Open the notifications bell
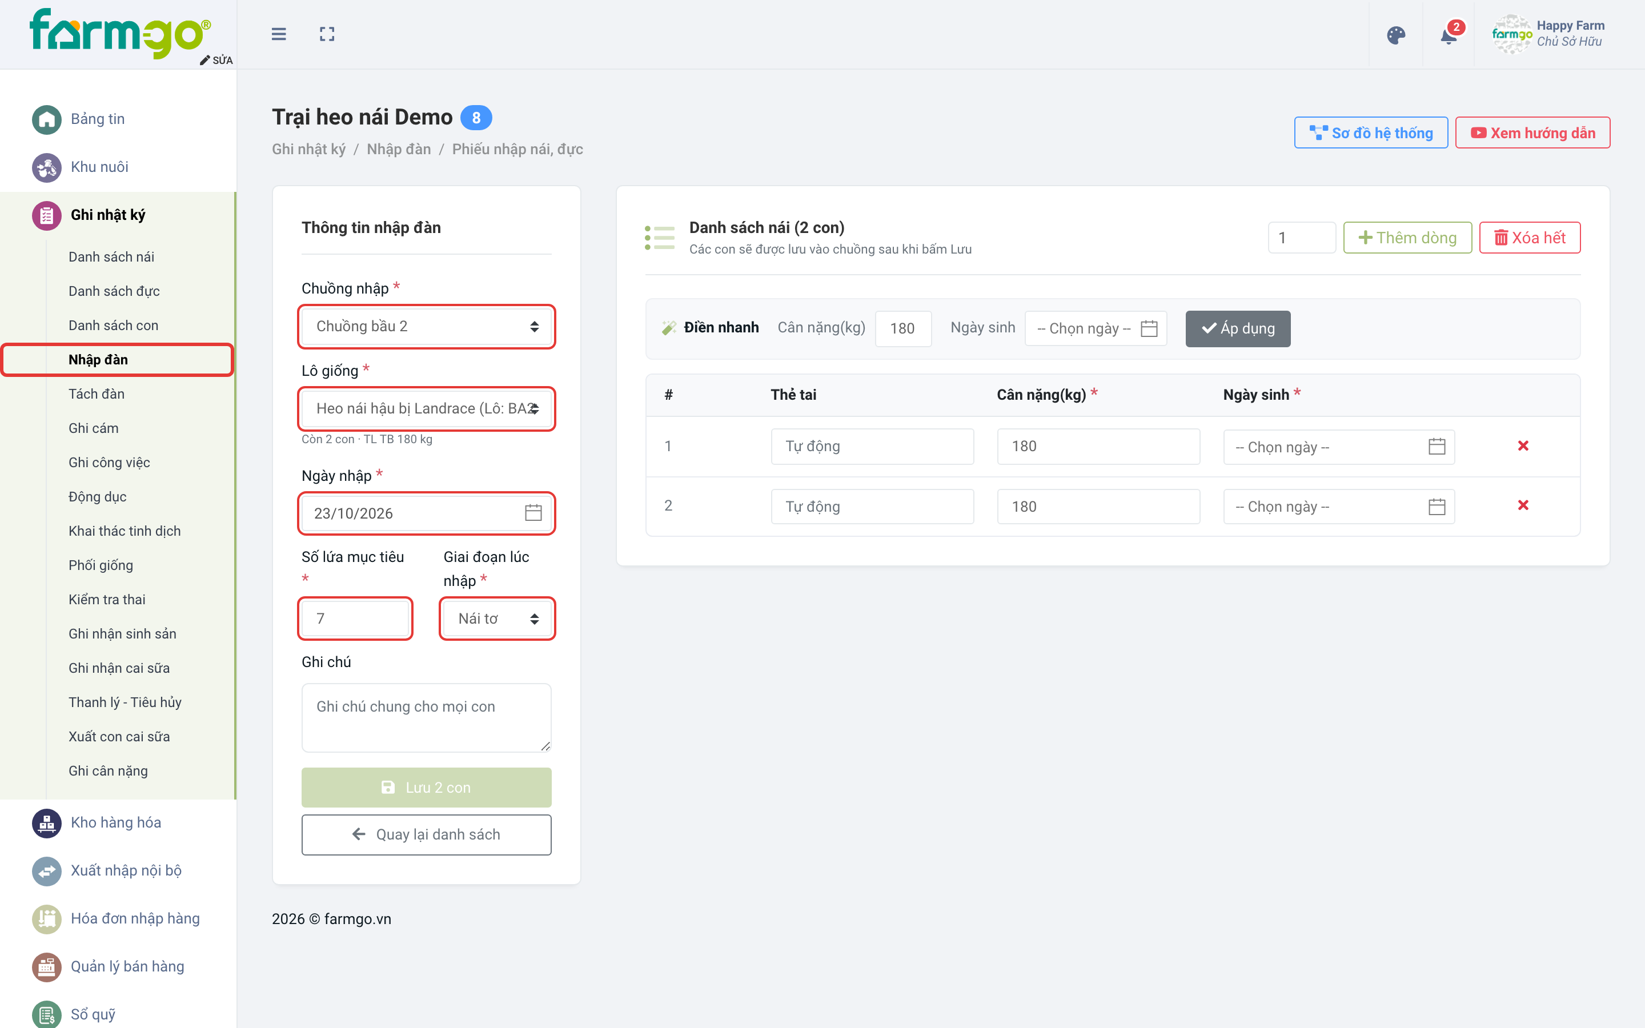 [x=1449, y=35]
